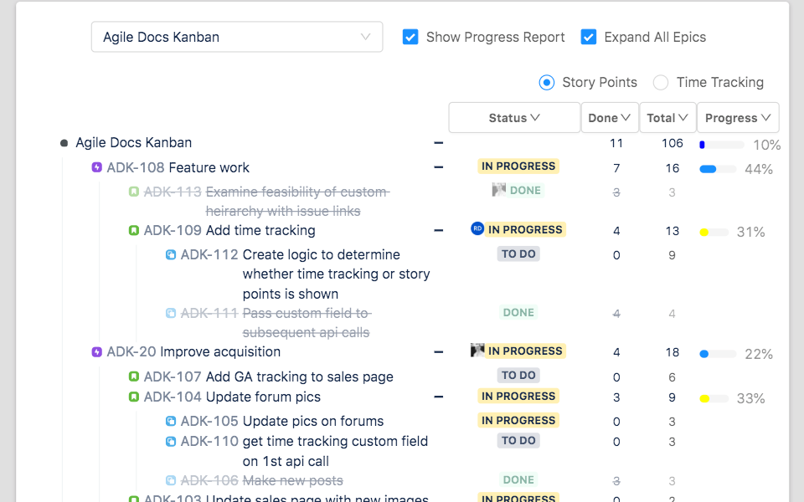The image size is (804, 502).
Task: Click the 22% progress bar for ADK-20
Action: pos(718,354)
